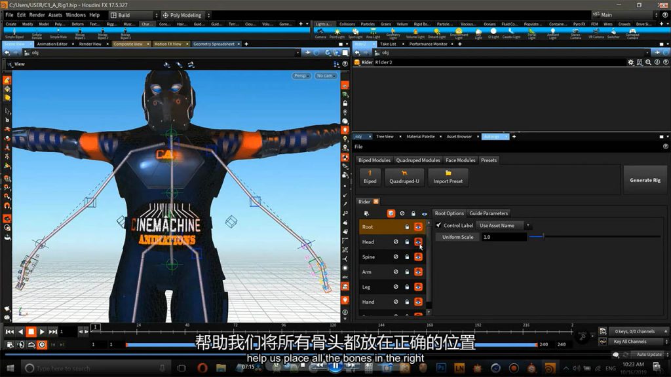This screenshot has height=377, width=671.
Task: Click the Biped module icon button
Action: pyautogui.click(x=370, y=177)
